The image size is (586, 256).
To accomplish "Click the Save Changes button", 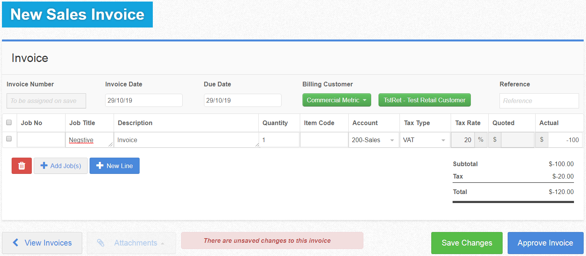I will (467, 243).
